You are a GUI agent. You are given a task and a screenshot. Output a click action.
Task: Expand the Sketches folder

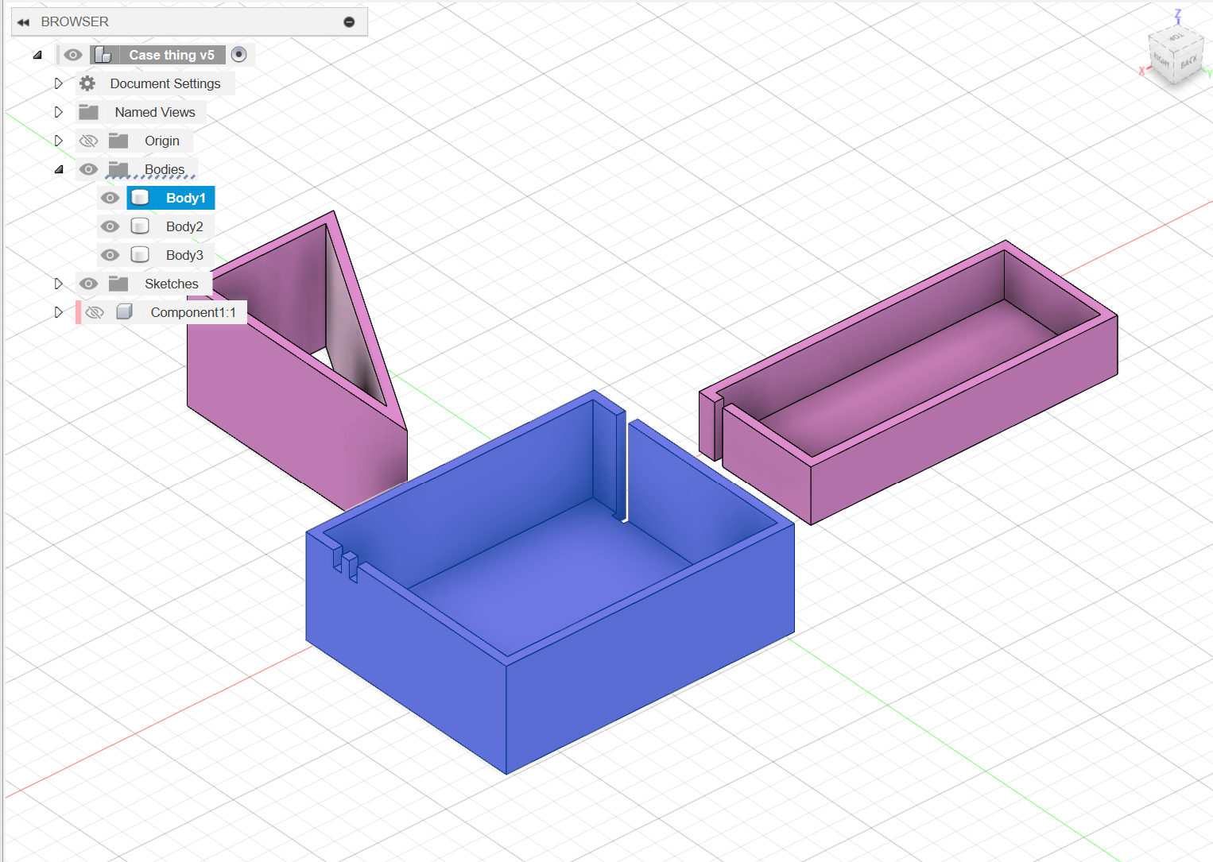coord(58,284)
